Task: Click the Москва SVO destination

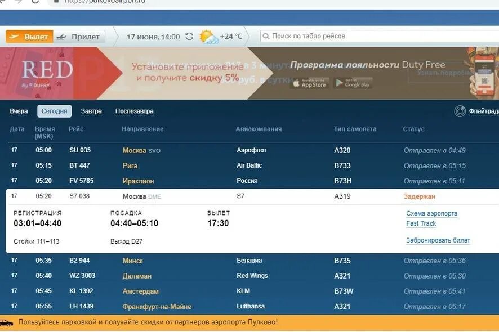Action: click(141, 151)
